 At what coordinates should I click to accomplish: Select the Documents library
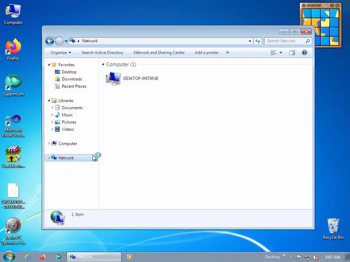(72, 108)
